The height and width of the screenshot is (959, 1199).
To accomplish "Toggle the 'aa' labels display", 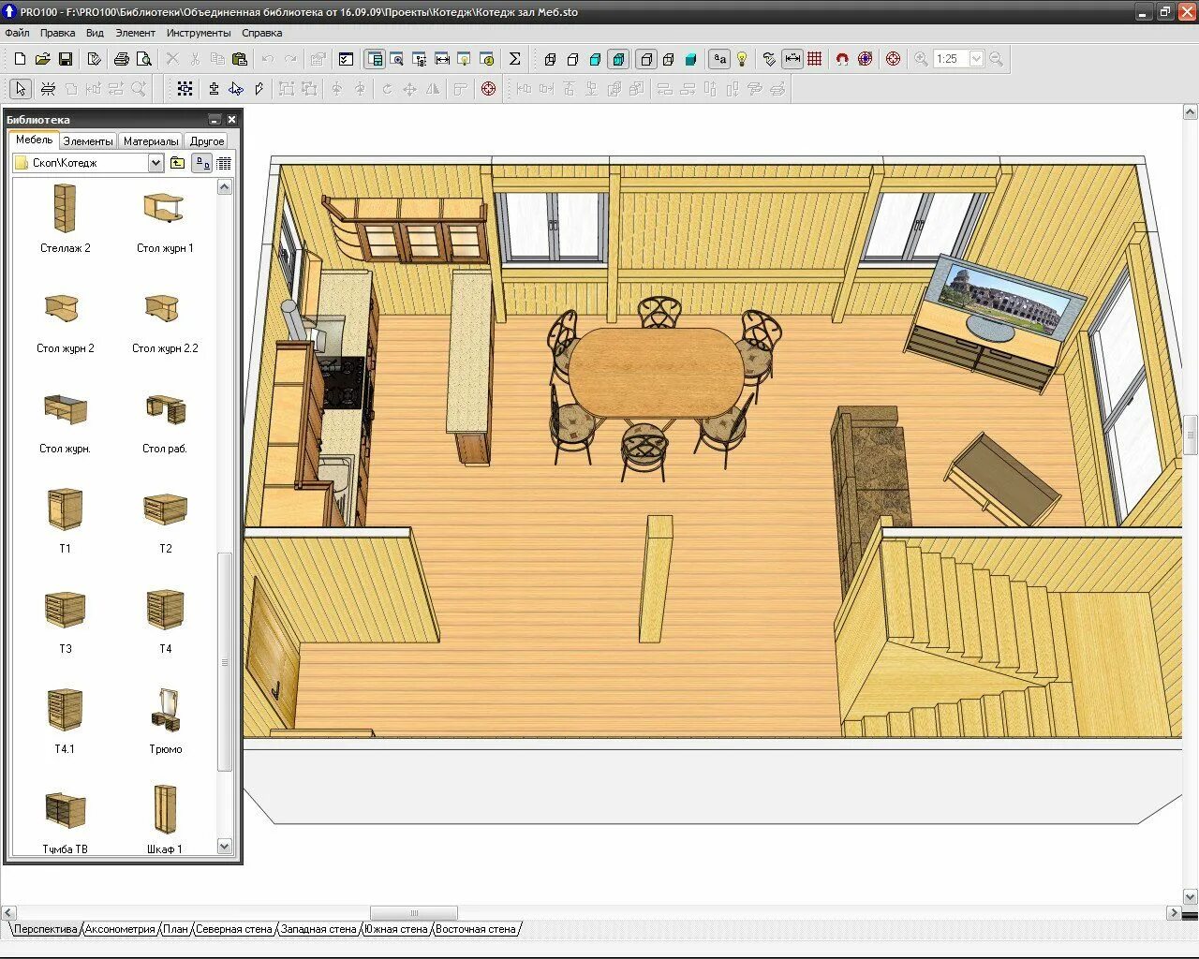I will [x=719, y=59].
